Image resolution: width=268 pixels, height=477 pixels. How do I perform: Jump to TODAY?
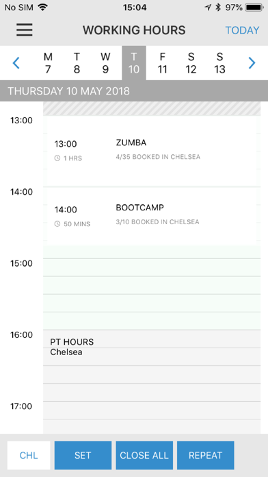(x=242, y=30)
